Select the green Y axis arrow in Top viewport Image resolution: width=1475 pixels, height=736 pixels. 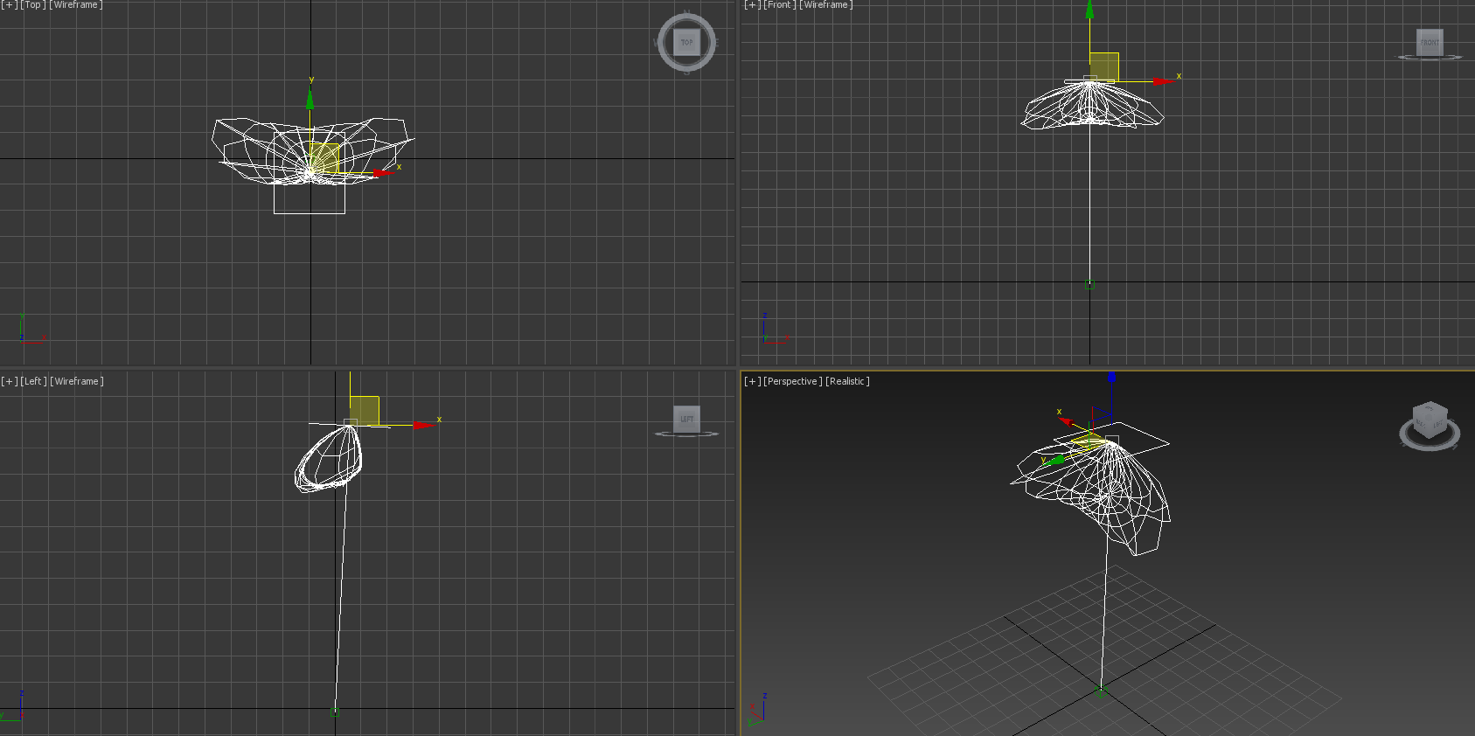[310, 98]
